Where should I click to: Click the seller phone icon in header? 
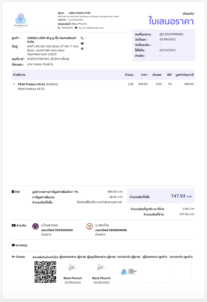[x=59, y=28]
